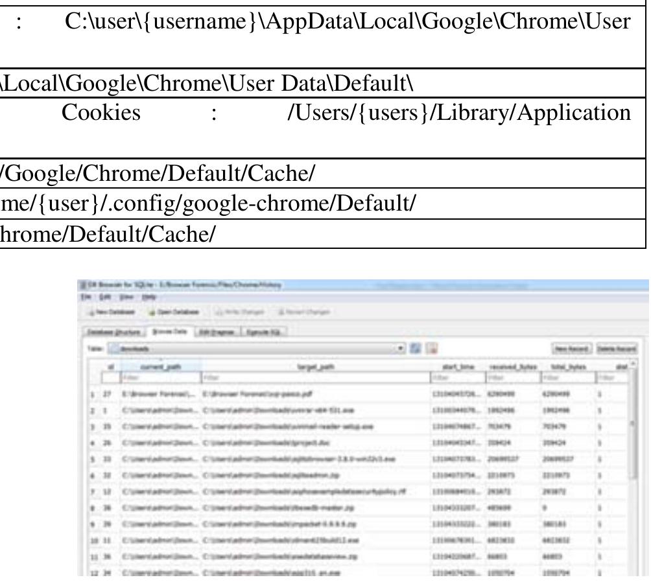Click the .config/google-chrome/Default/ path text
The image size is (651, 582).
pos(208,204)
